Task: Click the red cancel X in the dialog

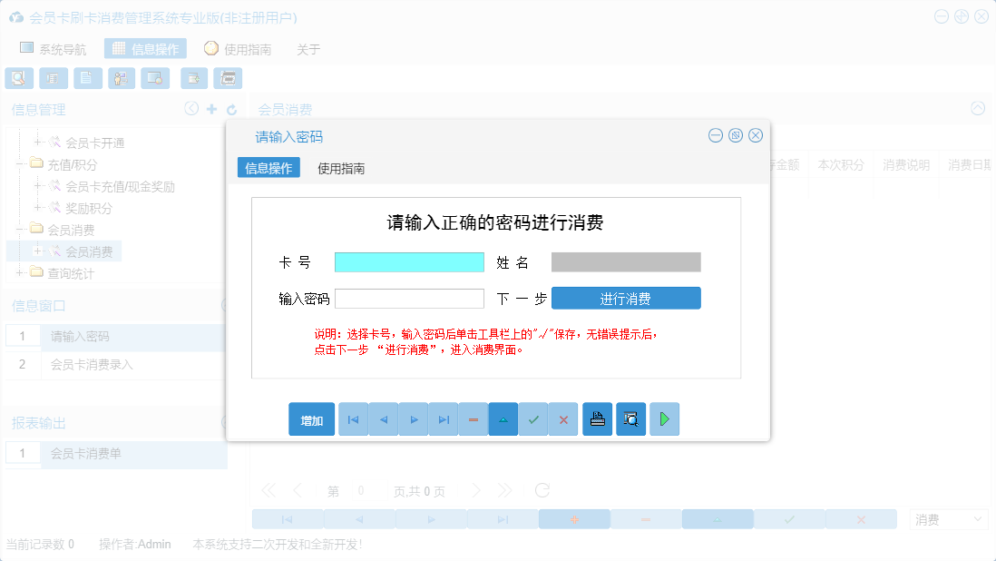Action: coord(563,418)
